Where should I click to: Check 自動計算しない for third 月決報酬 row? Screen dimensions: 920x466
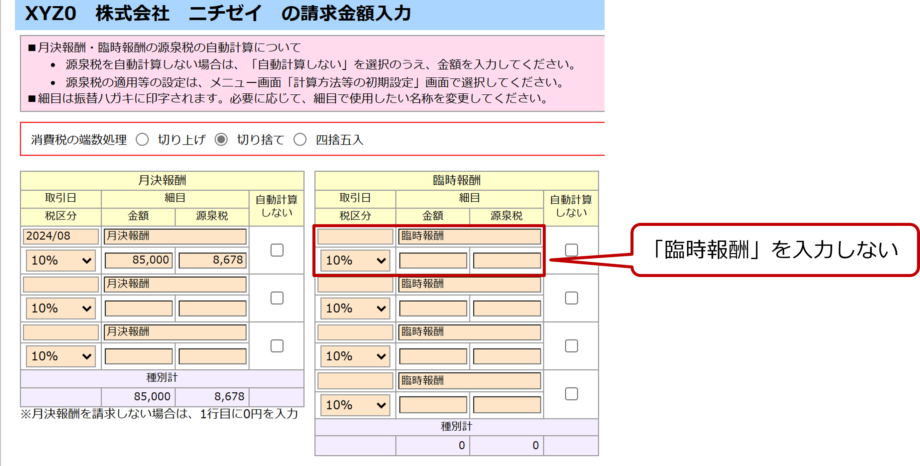coord(277,346)
